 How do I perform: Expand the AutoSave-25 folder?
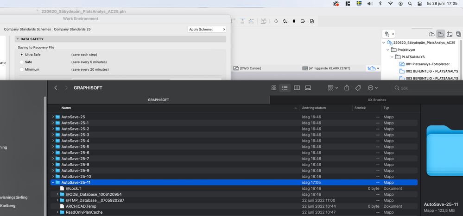tap(53, 117)
